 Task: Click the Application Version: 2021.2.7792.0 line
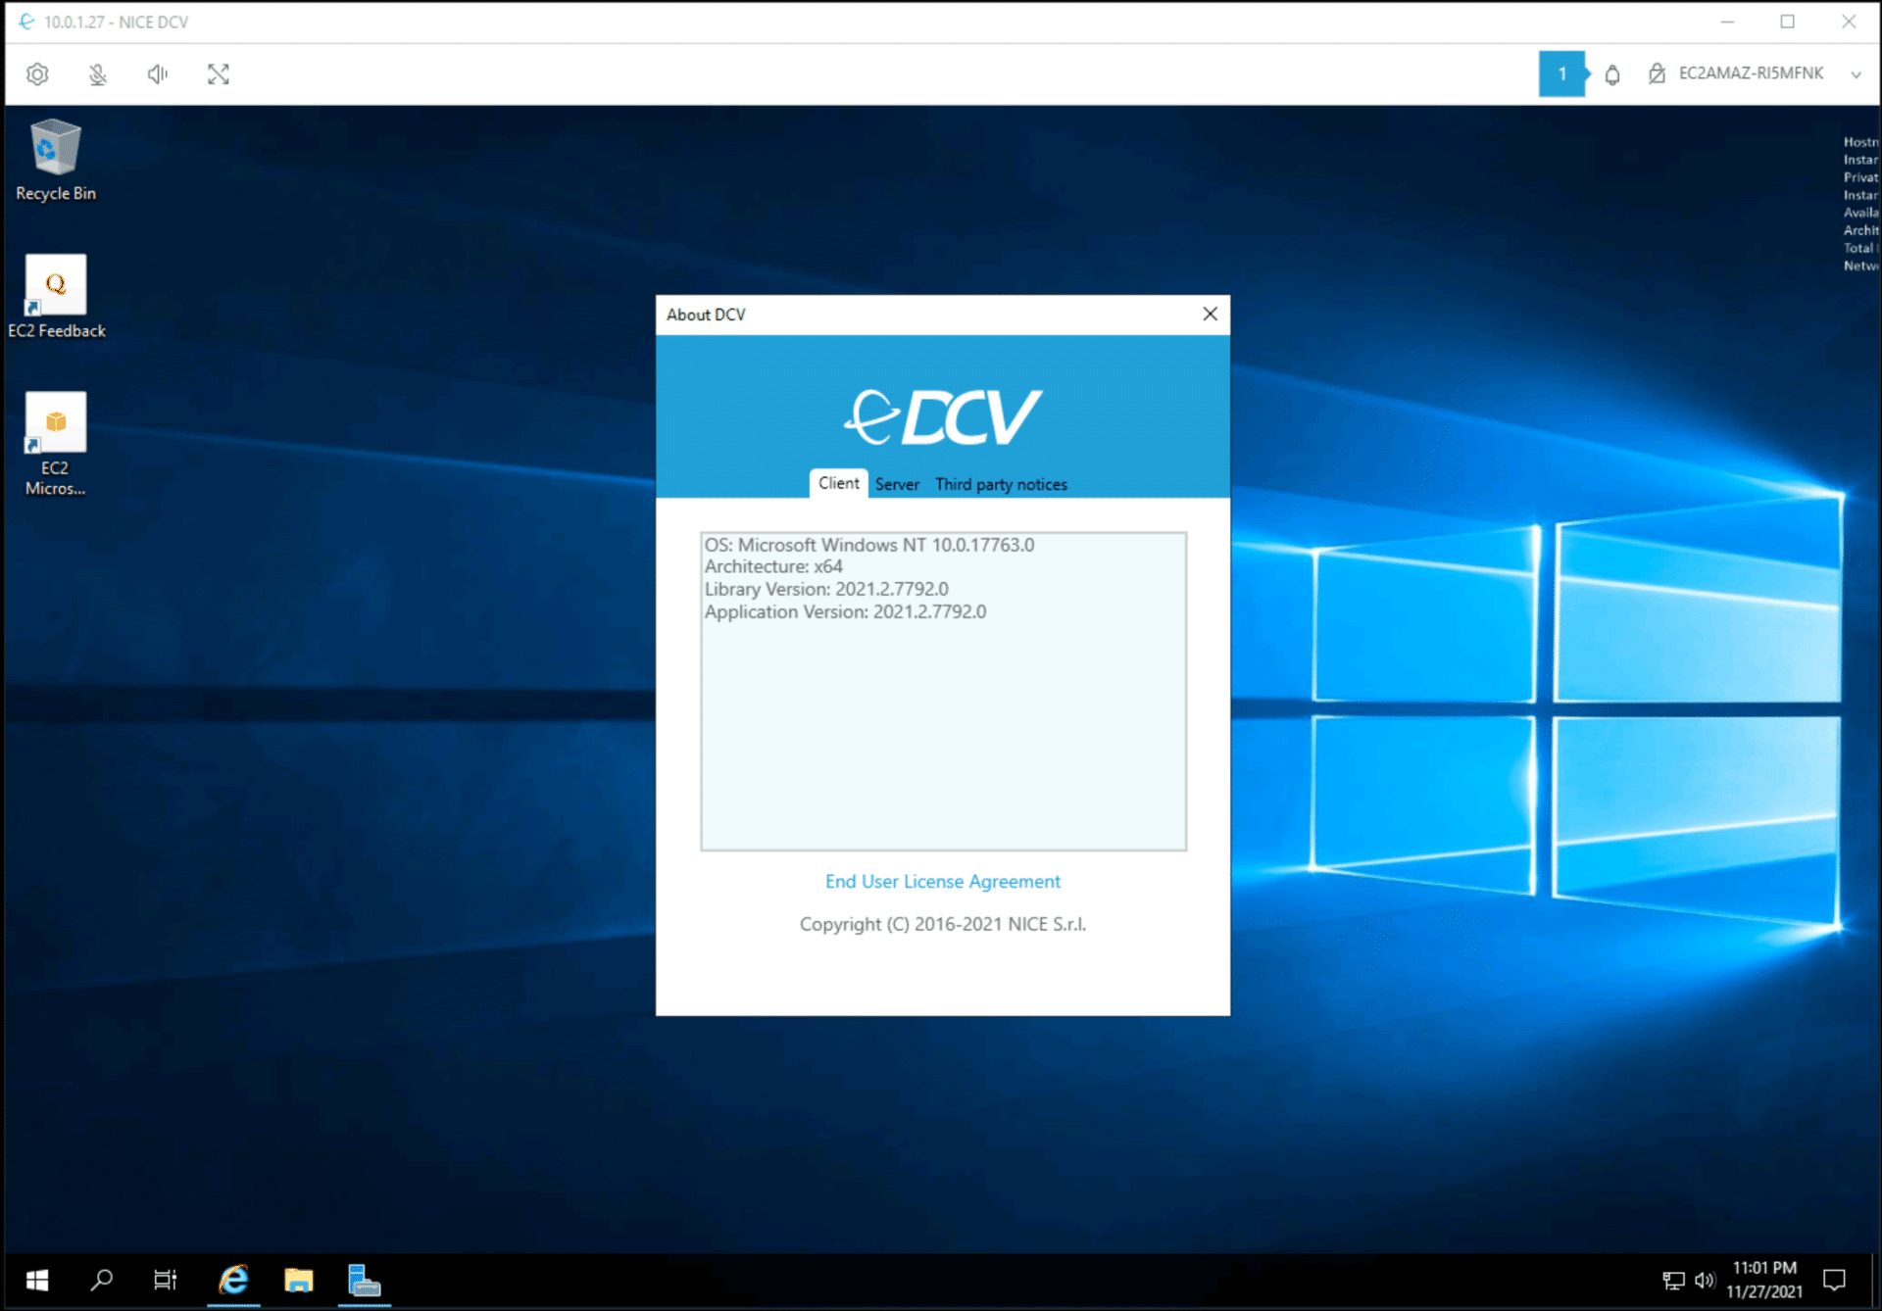(845, 611)
